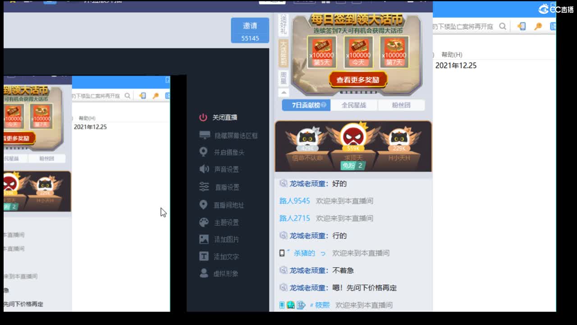Switch to 全民星战 tab
This screenshot has width=577, height=325.
(x=354, y=105)
